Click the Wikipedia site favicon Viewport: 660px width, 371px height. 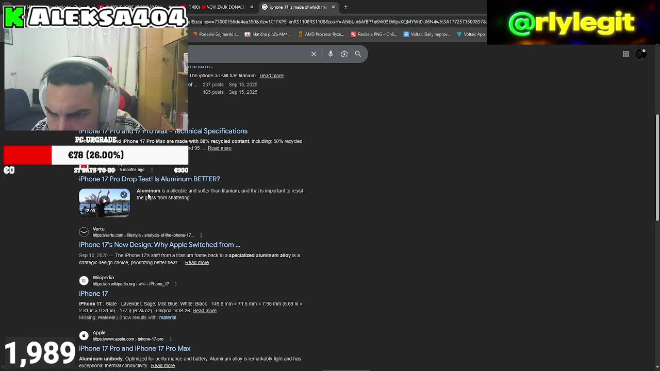point(84,281)
